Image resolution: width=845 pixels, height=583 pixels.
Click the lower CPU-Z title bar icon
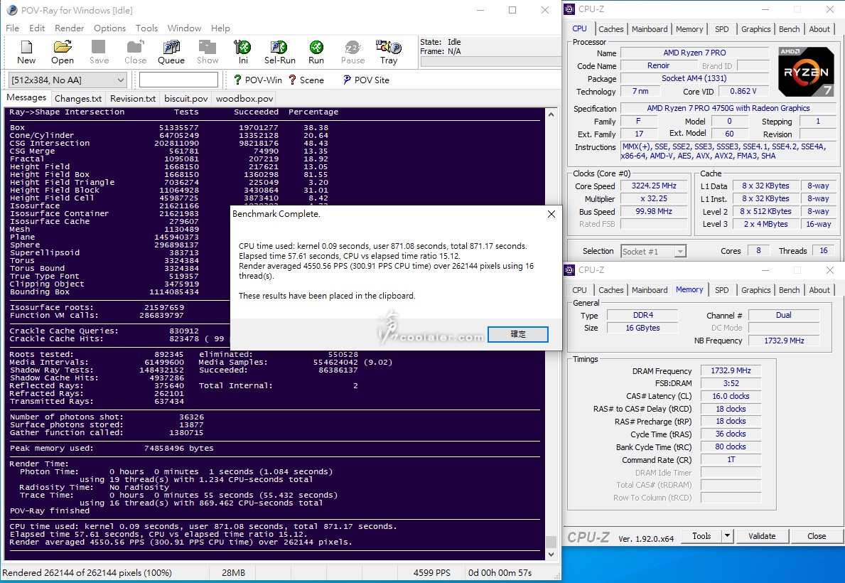(x=570, y=269)
